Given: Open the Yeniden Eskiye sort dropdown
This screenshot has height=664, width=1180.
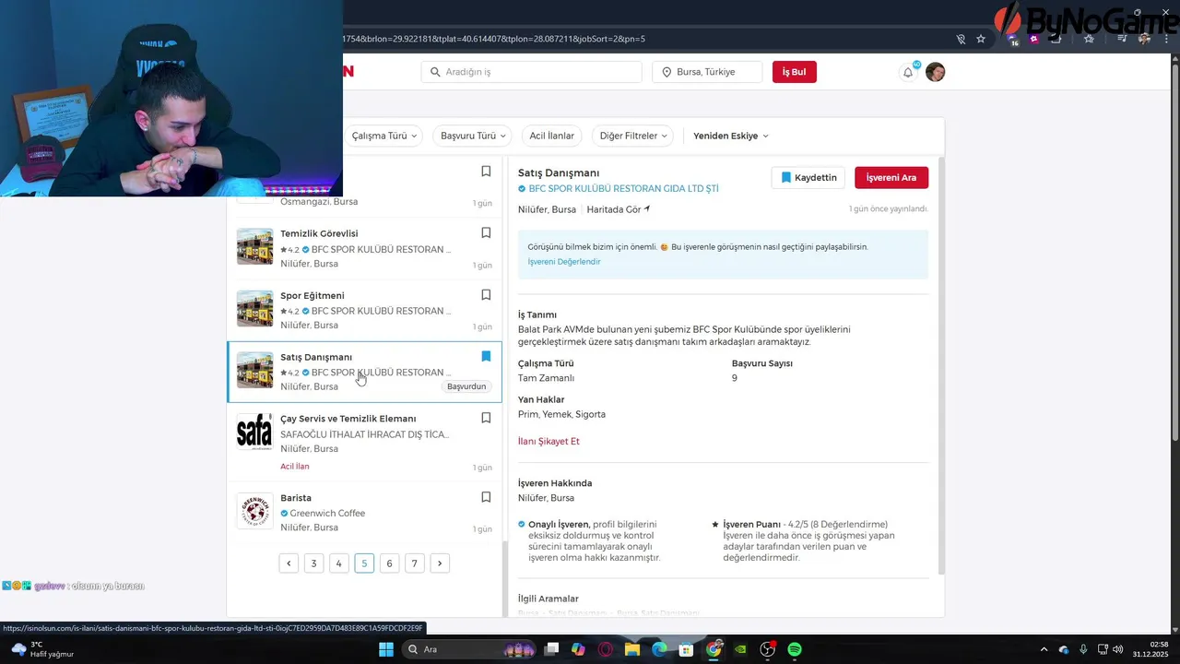Looking at the screenshot, I should pos(731,136).
